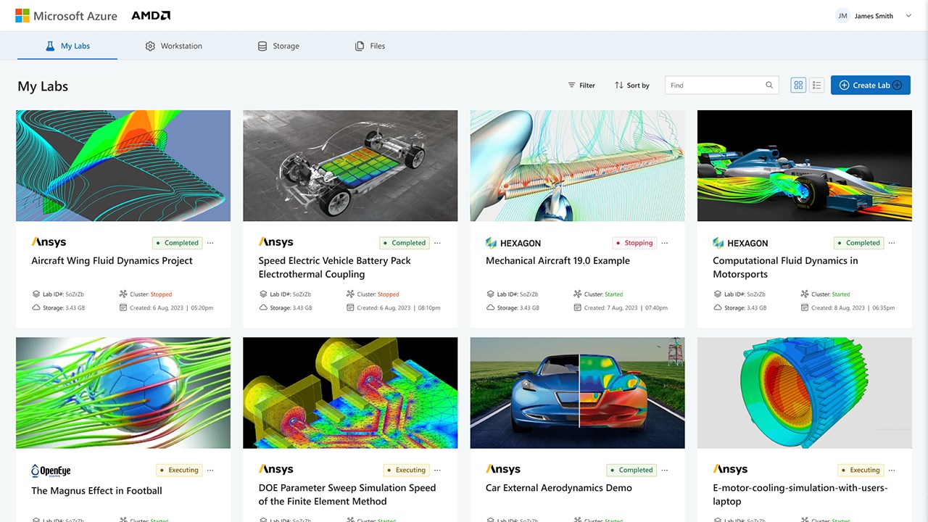Open the football Magnus Effect thumbnail
The width and height of the screenshot is (928, 522).
pyautogui.click(x=123, y=393)
